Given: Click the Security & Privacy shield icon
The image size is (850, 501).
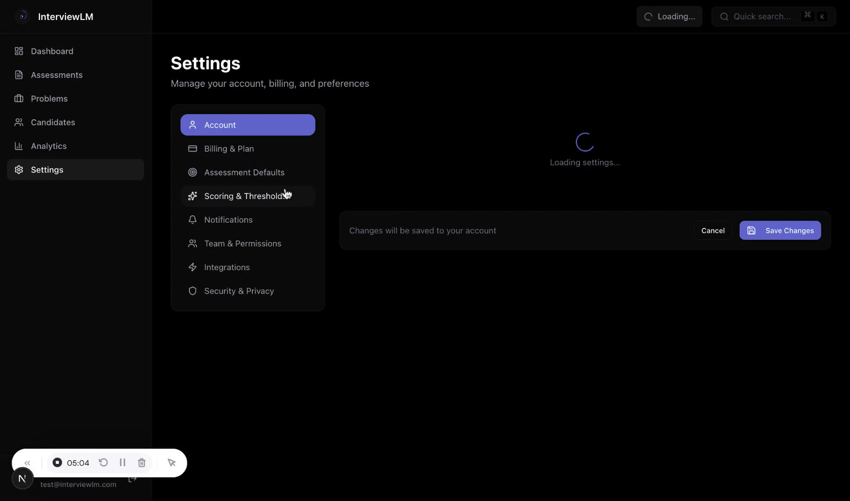Looking at the screenshot, I should click(193, 291).
